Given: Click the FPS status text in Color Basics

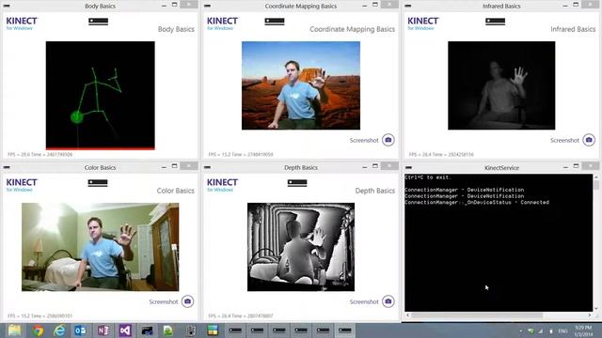Looking at the screenshot, I should click(40, 316).
